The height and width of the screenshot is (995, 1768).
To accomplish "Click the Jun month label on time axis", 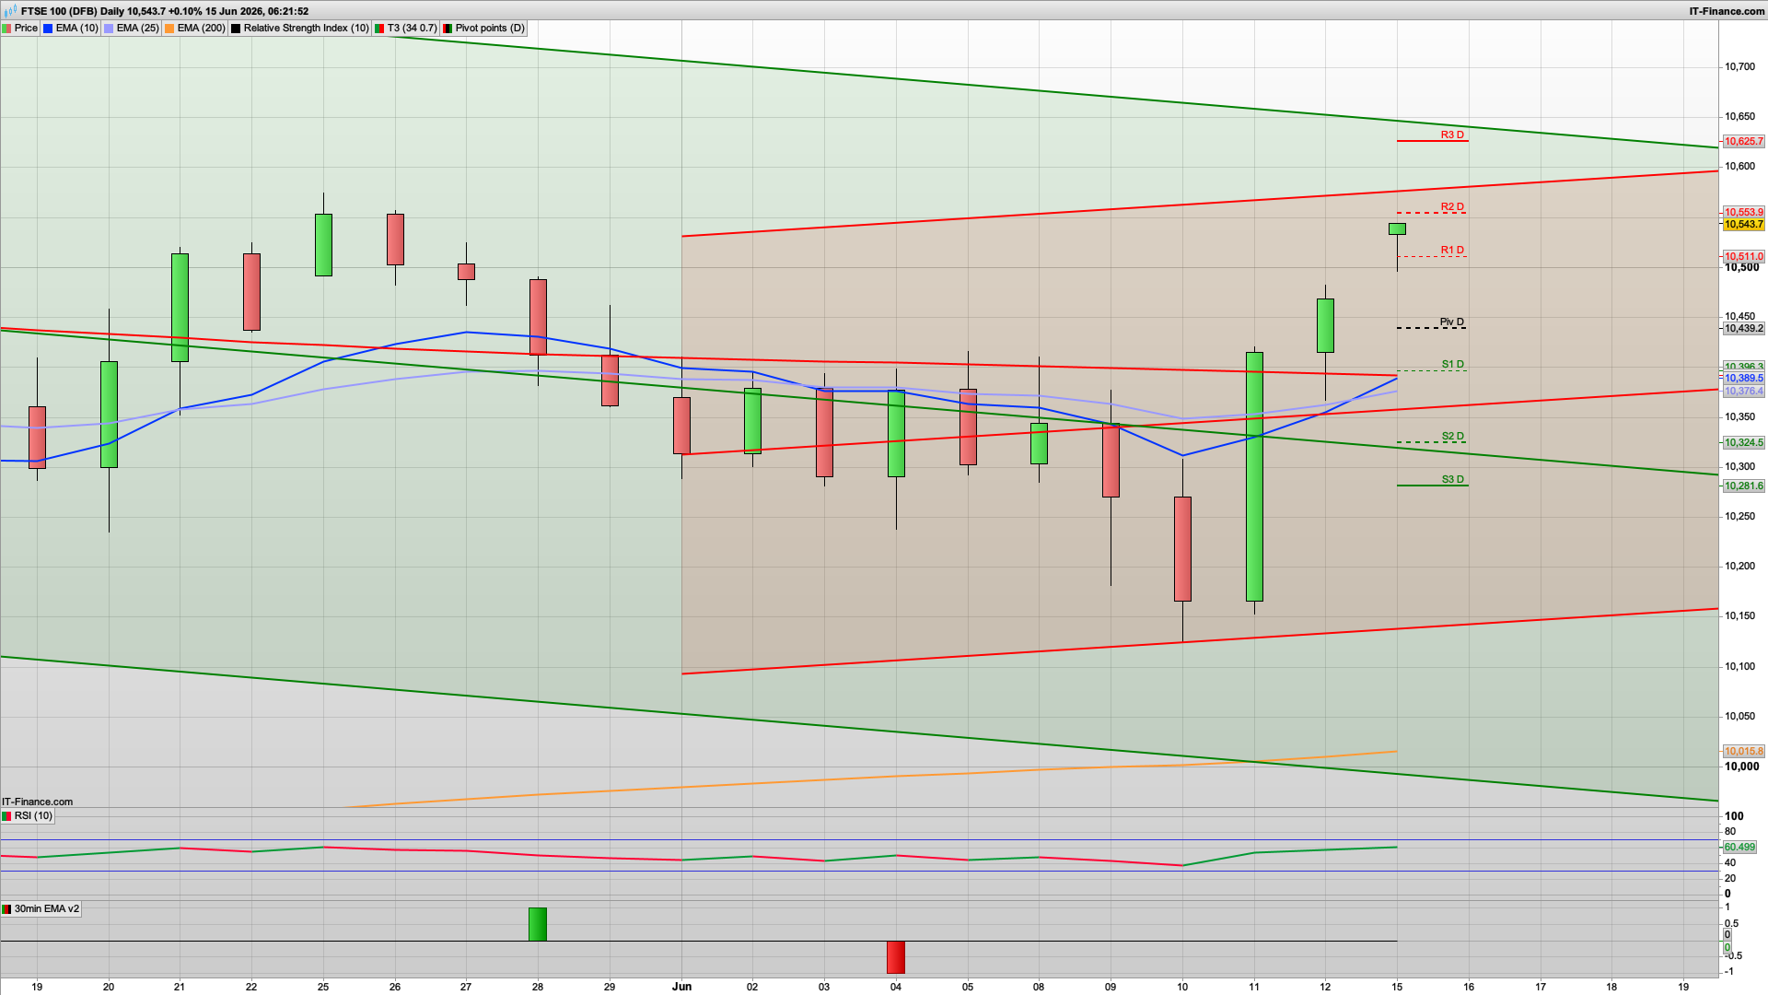I will click(x=681, y=987).
